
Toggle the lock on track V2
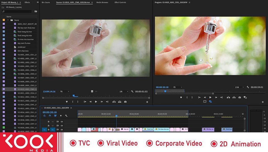pyautogui.click(x=49, y=126)
